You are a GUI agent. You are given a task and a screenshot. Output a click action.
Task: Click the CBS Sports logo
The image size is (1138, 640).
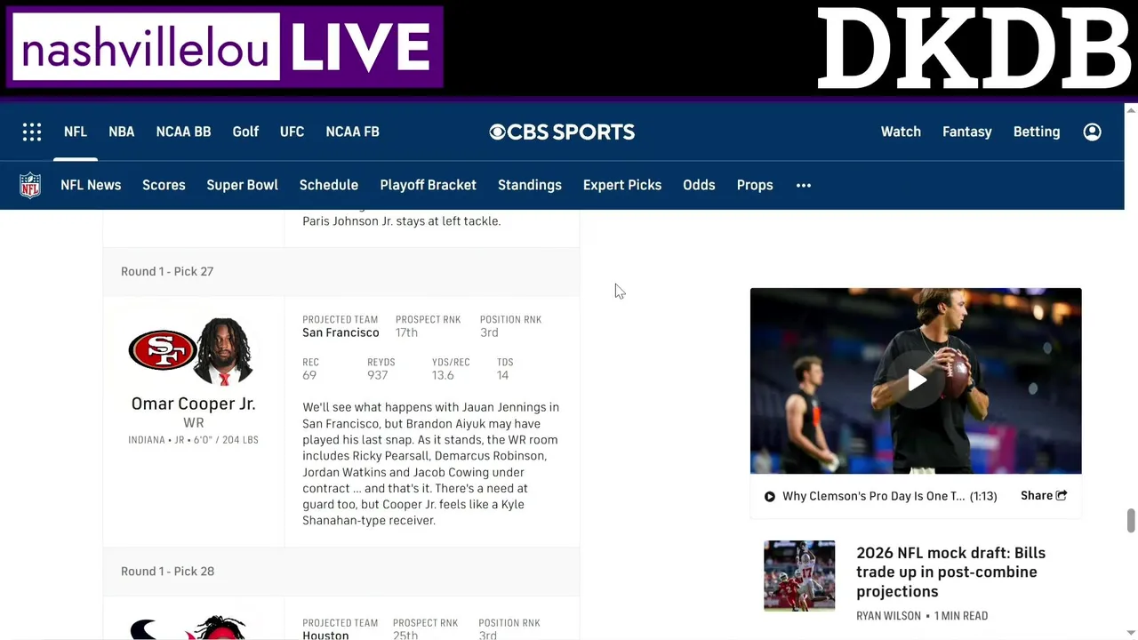[562, 132]
